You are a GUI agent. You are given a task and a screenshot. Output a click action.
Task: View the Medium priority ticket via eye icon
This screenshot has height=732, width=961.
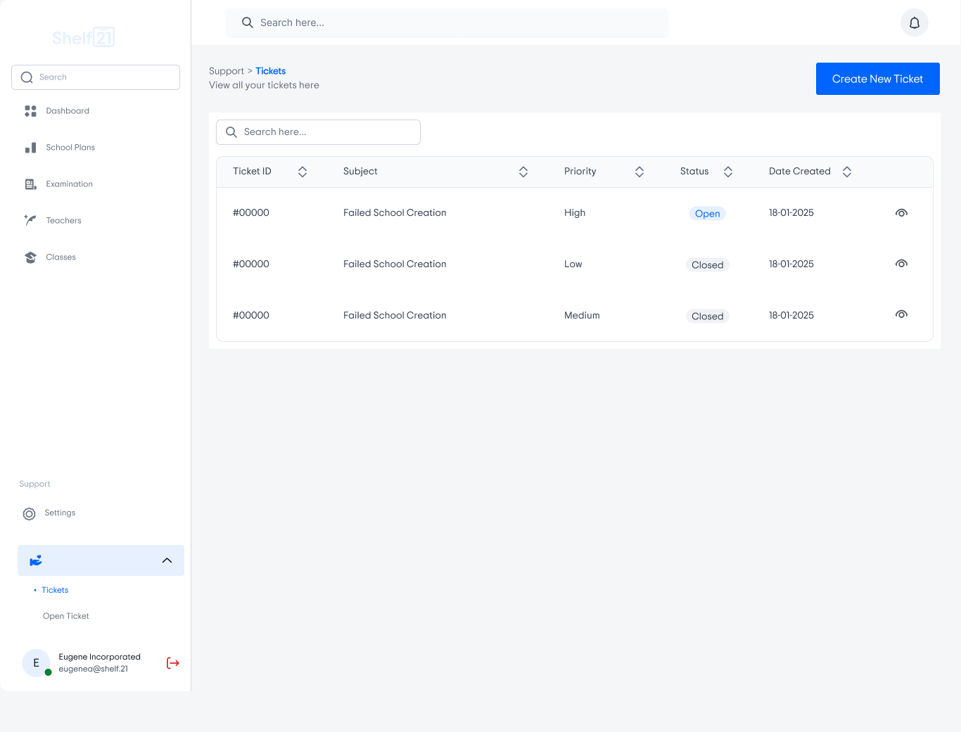coord(901,314)
